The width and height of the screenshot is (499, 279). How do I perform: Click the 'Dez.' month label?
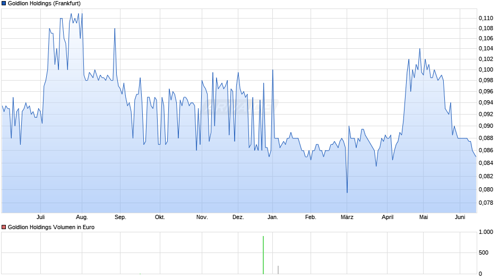(x=238, y=217)
